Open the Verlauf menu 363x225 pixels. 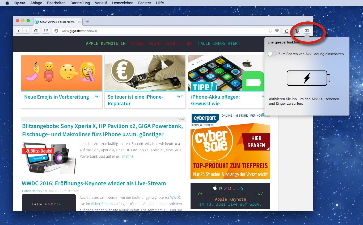pos(101,3)
